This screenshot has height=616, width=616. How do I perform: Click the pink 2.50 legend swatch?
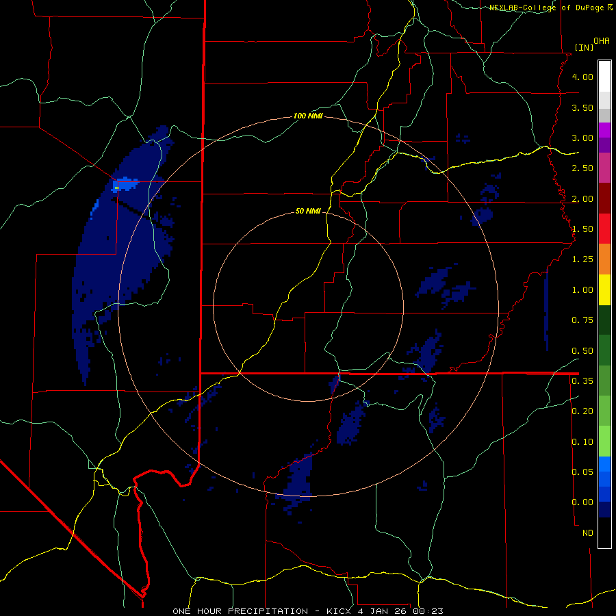tap(604, 168)
